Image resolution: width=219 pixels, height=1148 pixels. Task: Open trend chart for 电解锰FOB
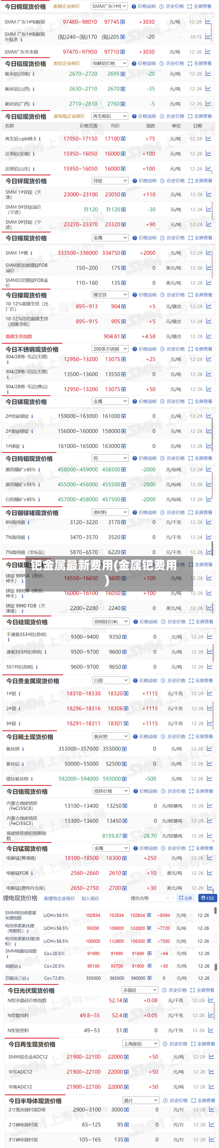tap(210, 872)
